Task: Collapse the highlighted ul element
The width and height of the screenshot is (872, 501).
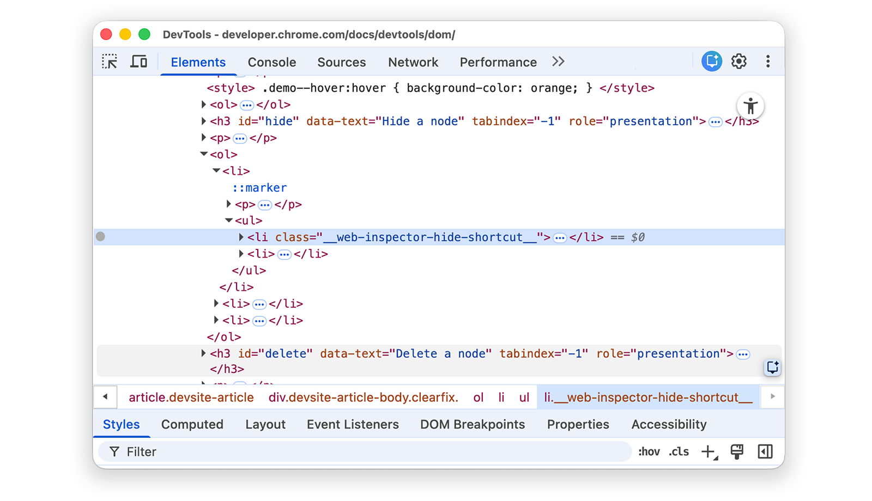Action: 228,220
